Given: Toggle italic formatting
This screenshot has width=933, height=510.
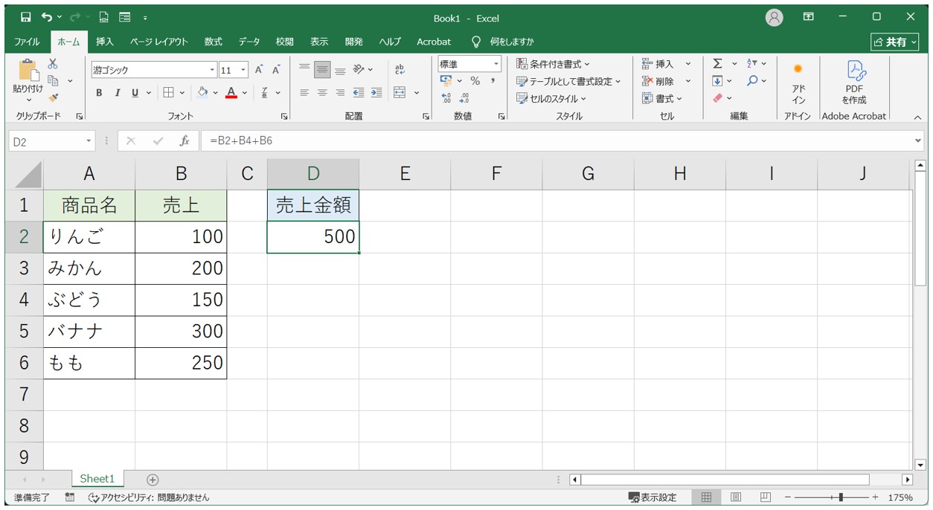Looking at the screenshot, I should (118, 93).
